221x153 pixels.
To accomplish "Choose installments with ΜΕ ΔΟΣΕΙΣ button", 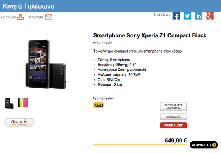I will click(173, 117).
